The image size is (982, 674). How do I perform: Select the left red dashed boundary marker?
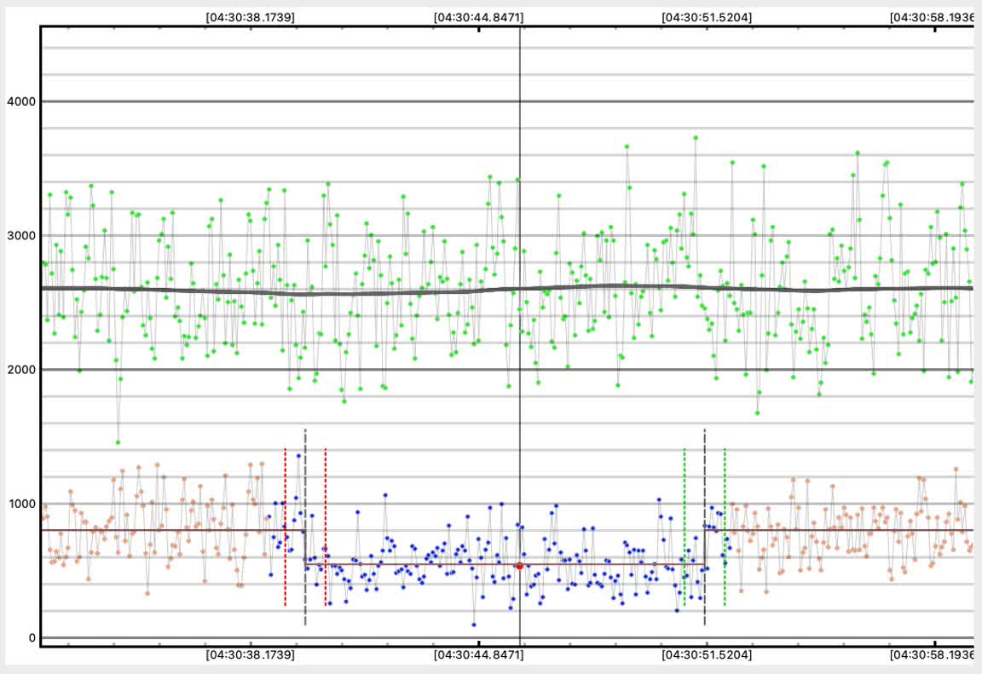(x=285, y=528)
